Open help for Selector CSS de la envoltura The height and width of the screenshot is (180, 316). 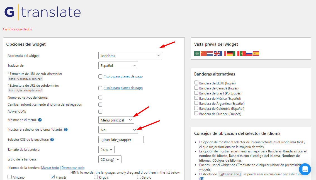52,140
